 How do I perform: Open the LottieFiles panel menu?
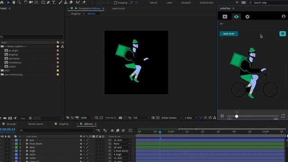tap(233, 9)
